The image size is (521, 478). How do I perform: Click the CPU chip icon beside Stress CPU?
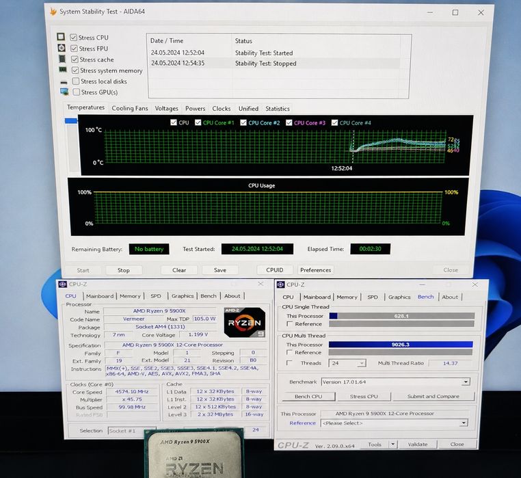tap(60, 36)
